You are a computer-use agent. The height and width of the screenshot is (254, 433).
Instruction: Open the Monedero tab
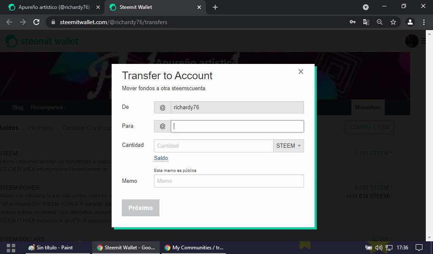pos(368,107)
